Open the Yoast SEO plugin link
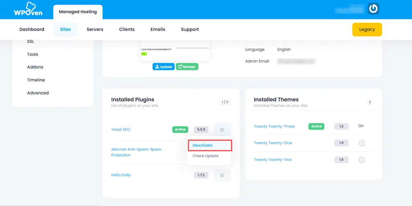 coord(121,130)
